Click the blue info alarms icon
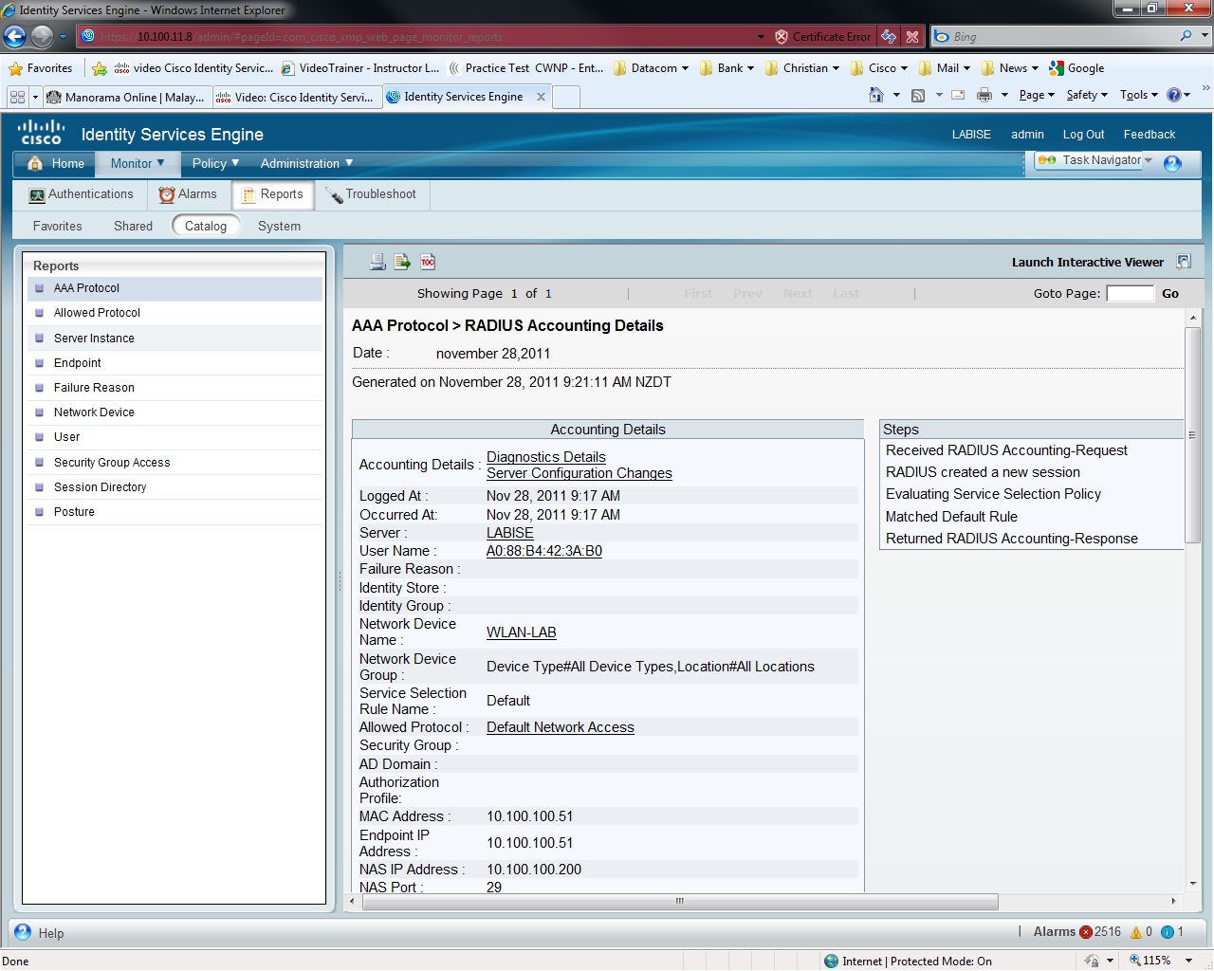This screenshot has width=1214, height=971. click(1168, 932)
